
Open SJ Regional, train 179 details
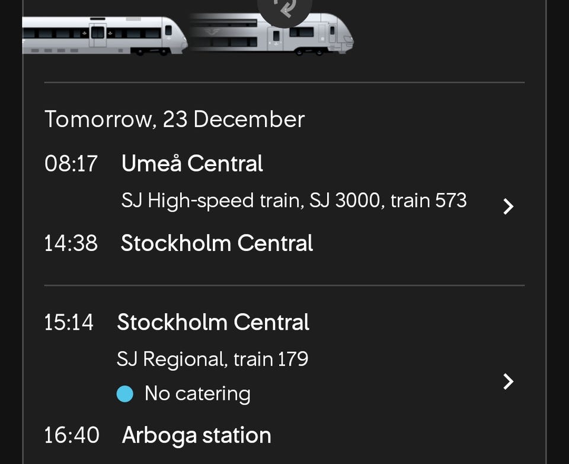[x=212, y=359]
